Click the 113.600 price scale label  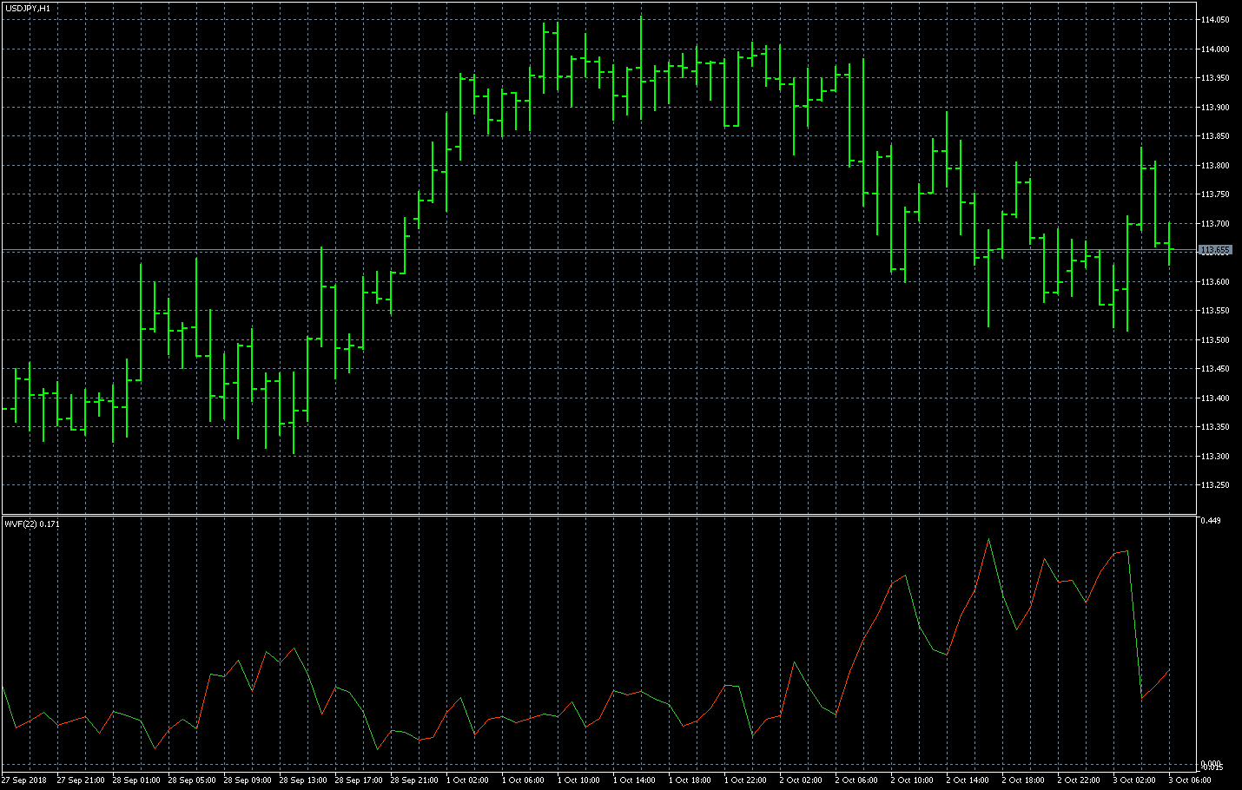pos(1215,282)
